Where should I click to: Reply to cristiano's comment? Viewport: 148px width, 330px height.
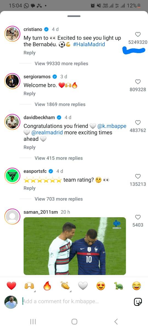(29, 53)
